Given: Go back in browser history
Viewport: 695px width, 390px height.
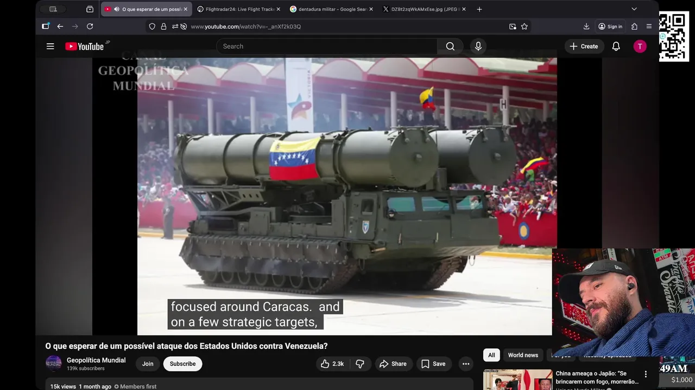Looking at the screenshot, I should point(60,27).
